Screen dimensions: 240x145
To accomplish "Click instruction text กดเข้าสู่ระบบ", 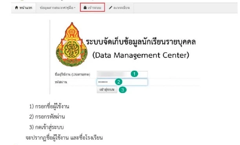I will pos(49,127).
